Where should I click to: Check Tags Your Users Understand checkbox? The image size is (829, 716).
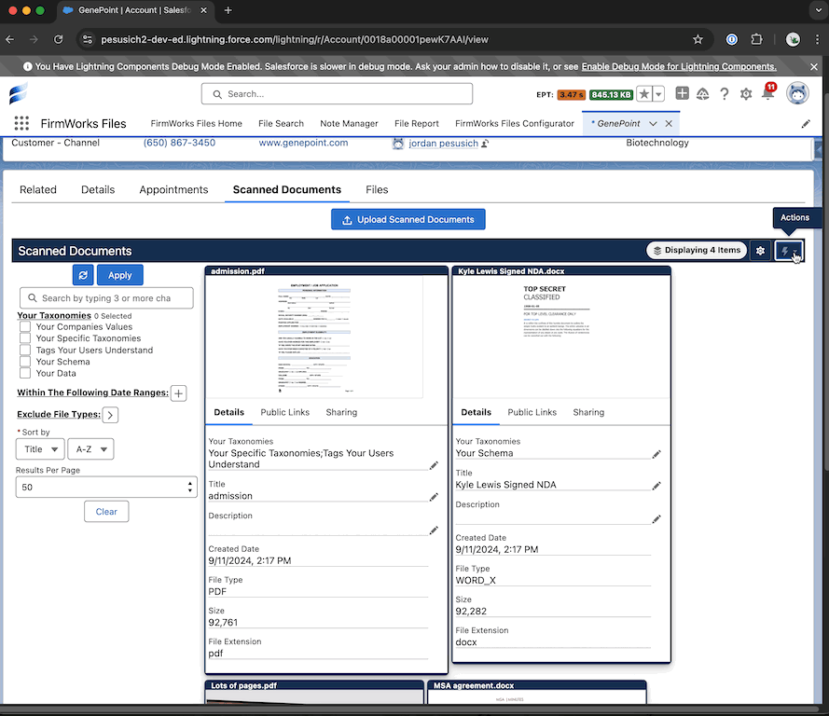25,350
